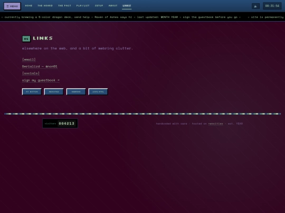
Task: Open the [socials] link
Action: [31, 73]
